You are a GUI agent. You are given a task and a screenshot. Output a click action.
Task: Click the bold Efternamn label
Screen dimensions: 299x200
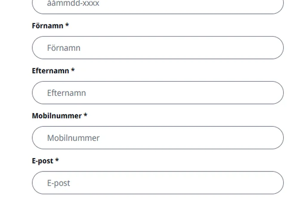point(51,71)
